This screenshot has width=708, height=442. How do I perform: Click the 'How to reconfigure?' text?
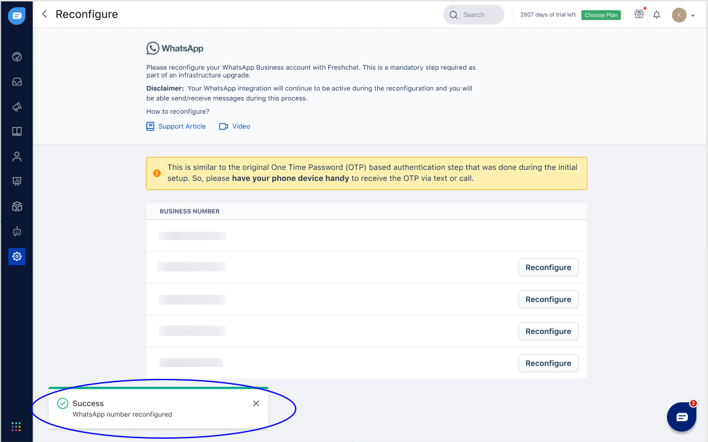pos(178,111)
